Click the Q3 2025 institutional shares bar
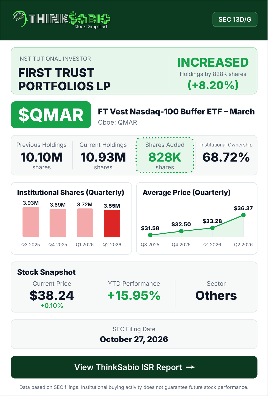The image size is (268, 396). pos(31,222)
